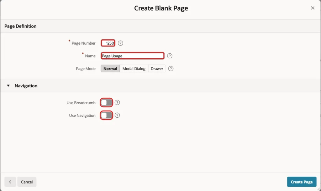321x191 pixels.
Task: Open help for Name field
Action: (170, 56)
